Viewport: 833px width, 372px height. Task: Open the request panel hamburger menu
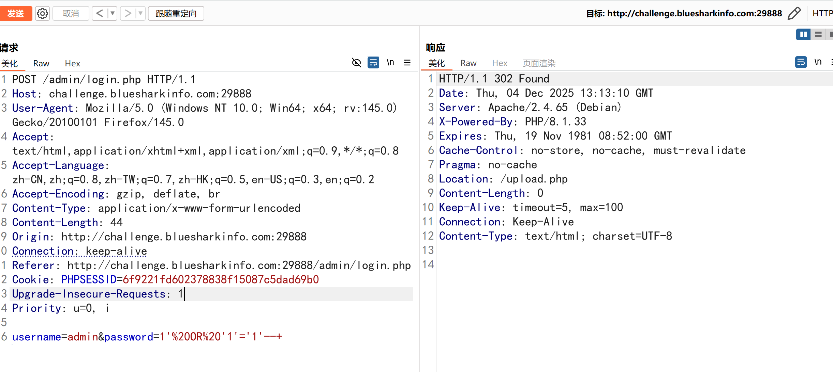[x=407, y=63]
